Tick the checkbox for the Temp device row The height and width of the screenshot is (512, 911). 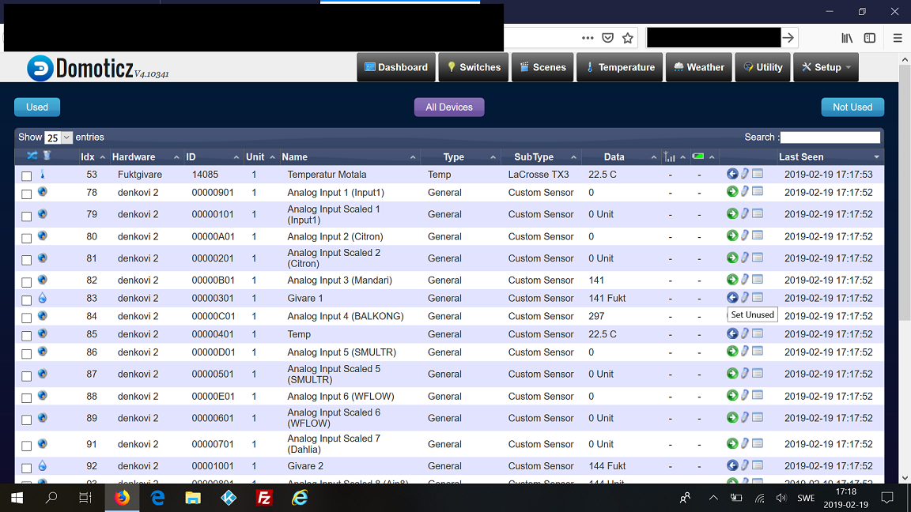[26, 334]
